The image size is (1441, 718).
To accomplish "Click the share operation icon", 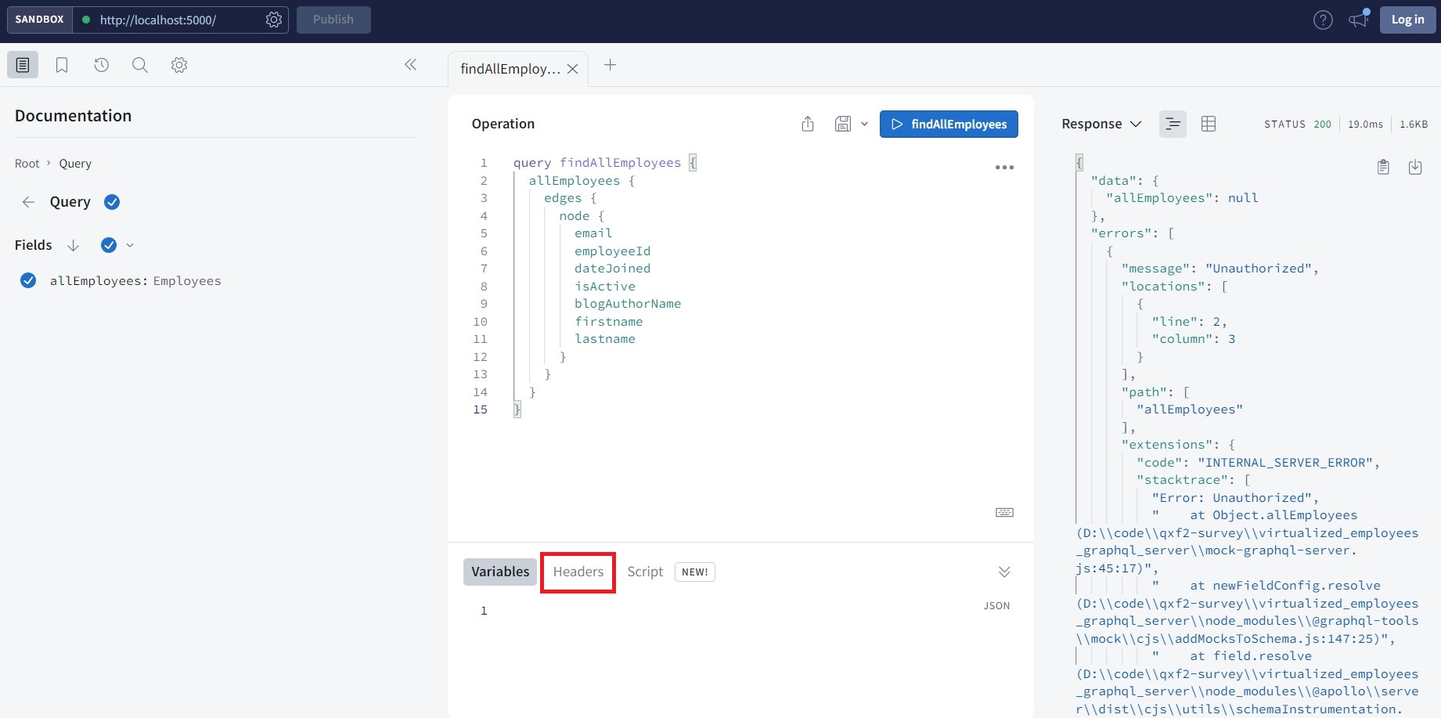I will click(808, 124).
